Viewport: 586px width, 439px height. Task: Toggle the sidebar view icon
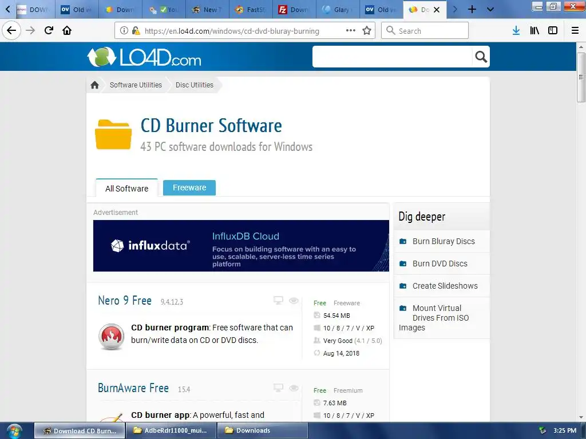(x=553, y=31)
